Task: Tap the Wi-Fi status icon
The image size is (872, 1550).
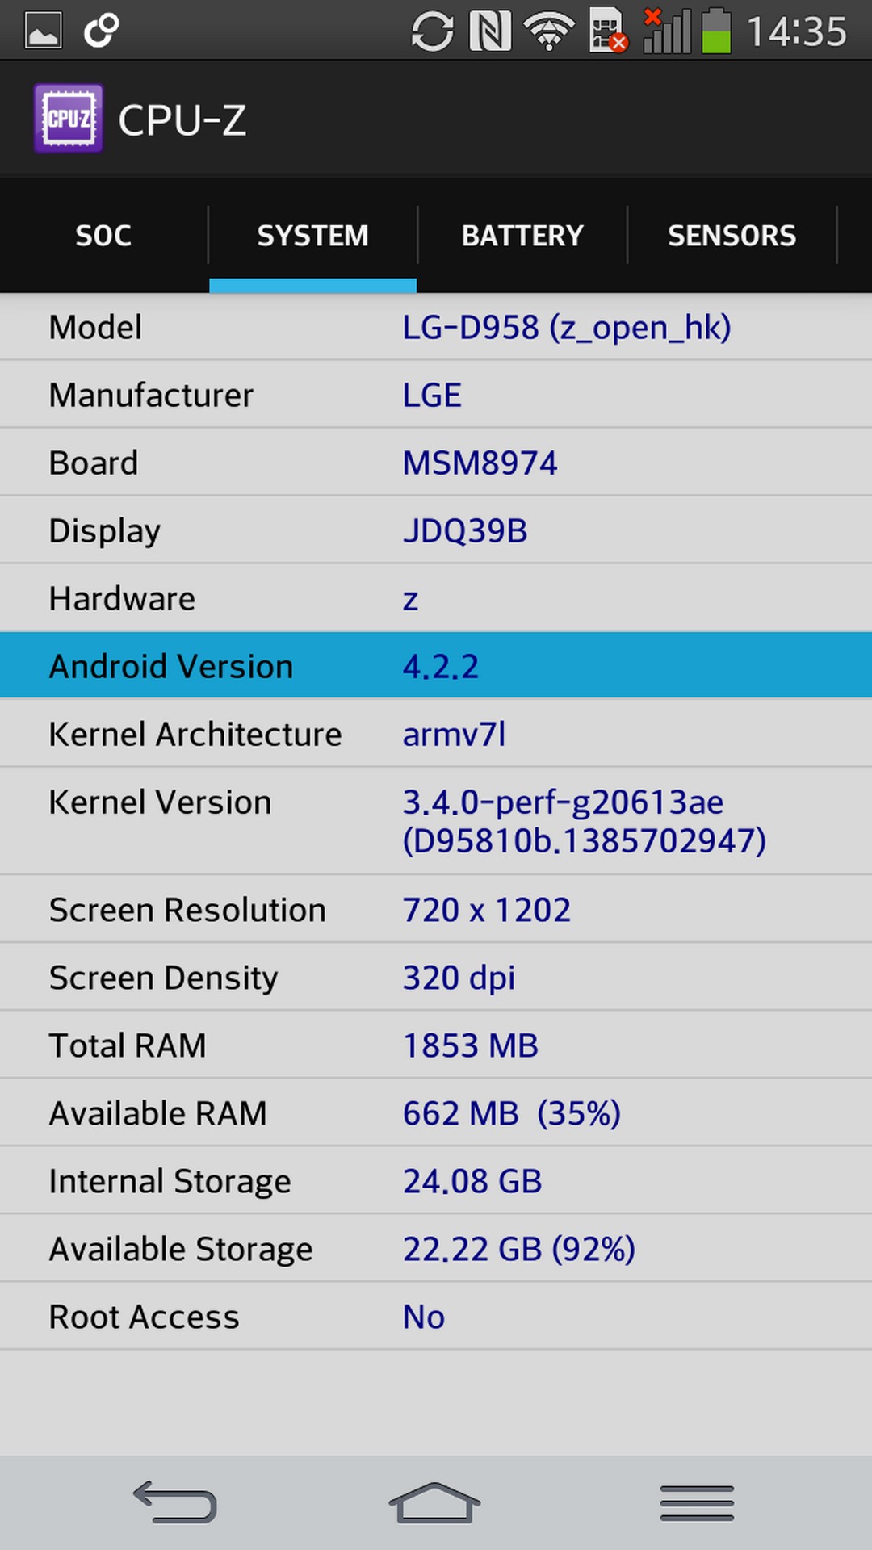Action: [549, 31]
